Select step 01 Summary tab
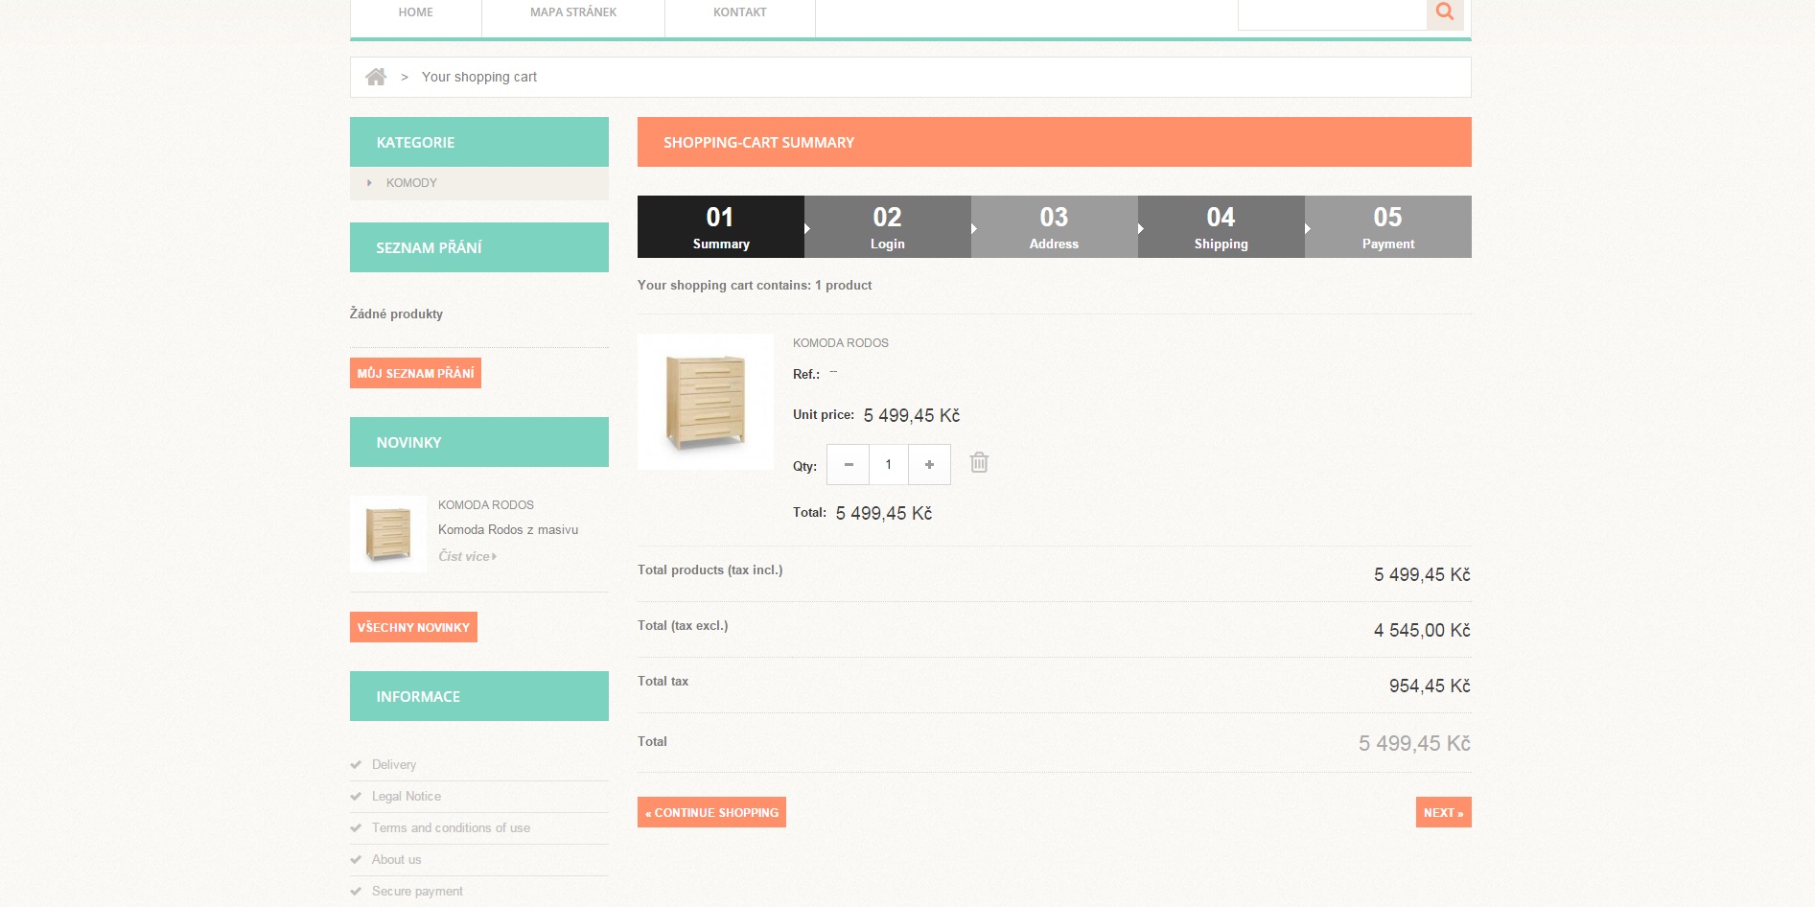The height and width of the screenshot is (907, 1815). pos(721,227)
